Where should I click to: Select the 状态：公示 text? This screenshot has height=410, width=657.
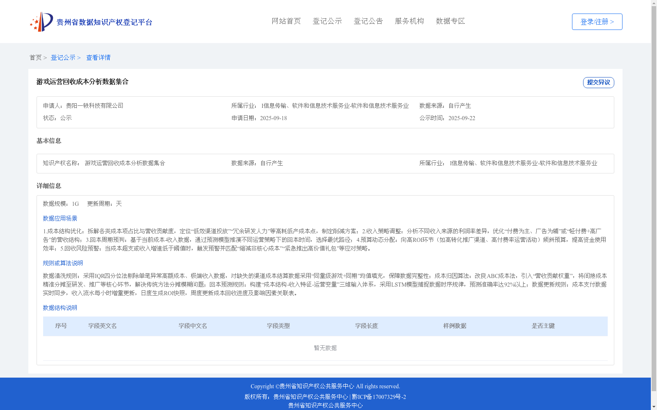[57, 118]
